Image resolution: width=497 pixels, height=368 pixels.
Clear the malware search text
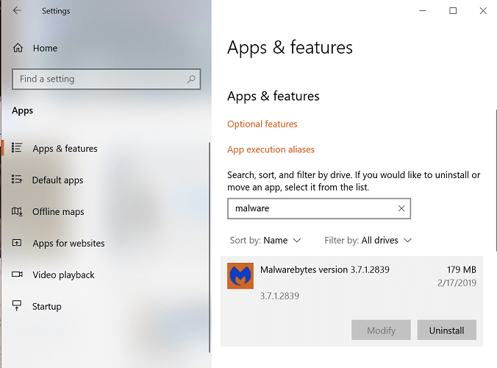[401, 208]
